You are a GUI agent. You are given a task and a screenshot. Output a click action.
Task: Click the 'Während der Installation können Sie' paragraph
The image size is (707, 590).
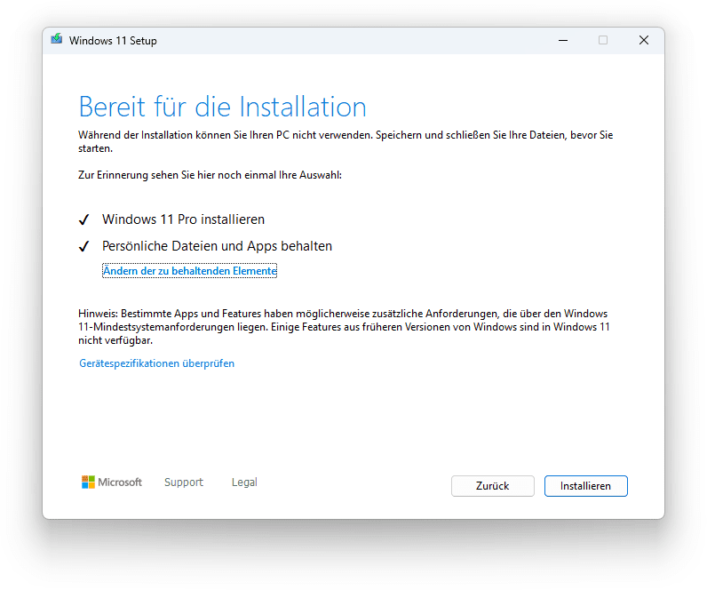346,141
